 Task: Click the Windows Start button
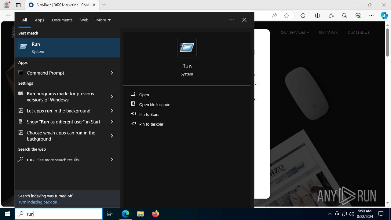click(7, 214)
